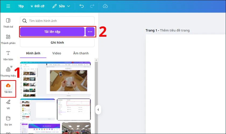Image resolution: width=226 pixels, height=134 pixels.
Task: Click the blank page canvas
Action: 186,84
